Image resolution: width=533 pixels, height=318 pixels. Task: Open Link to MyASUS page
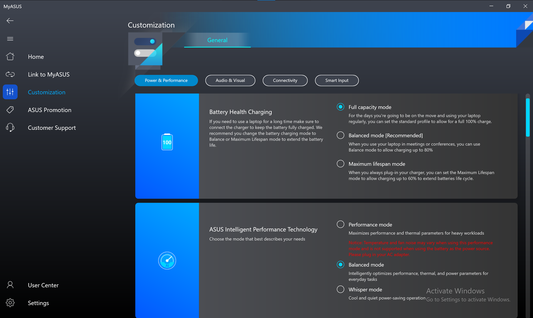(x=49, y=75)
